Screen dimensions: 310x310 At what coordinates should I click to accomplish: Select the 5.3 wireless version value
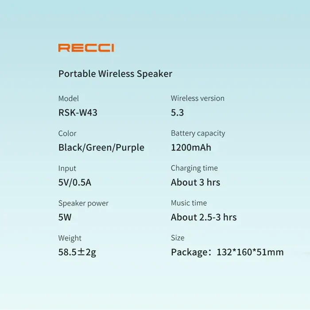[177, 113]
